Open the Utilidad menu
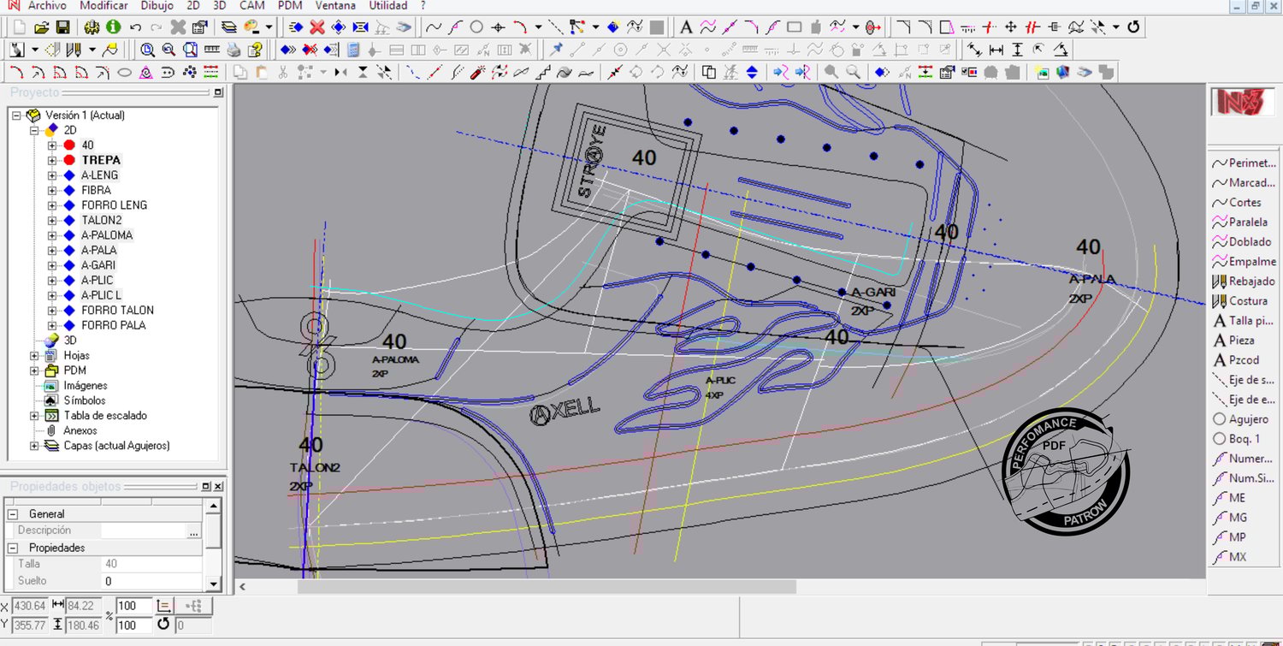This screenshot has width=1283, height=646. [387, 5]
